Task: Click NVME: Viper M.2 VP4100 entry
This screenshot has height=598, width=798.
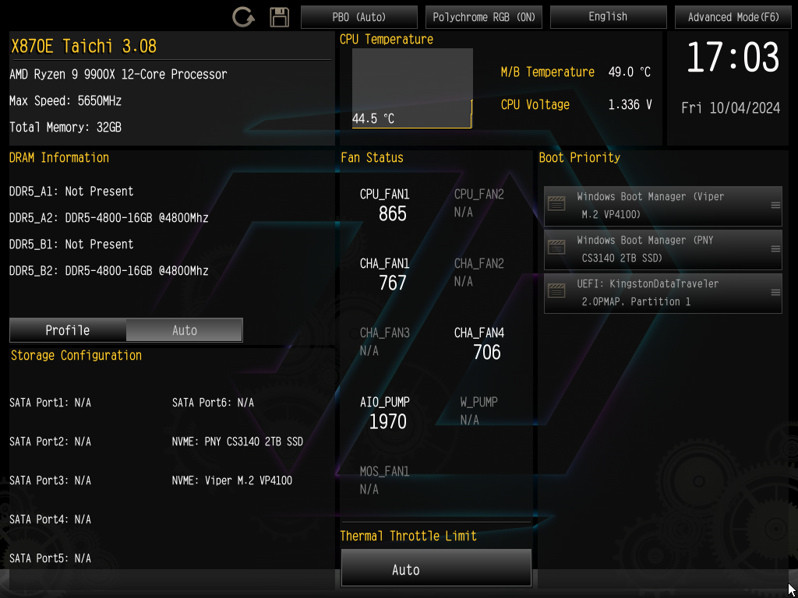Action: coord(232,480)
